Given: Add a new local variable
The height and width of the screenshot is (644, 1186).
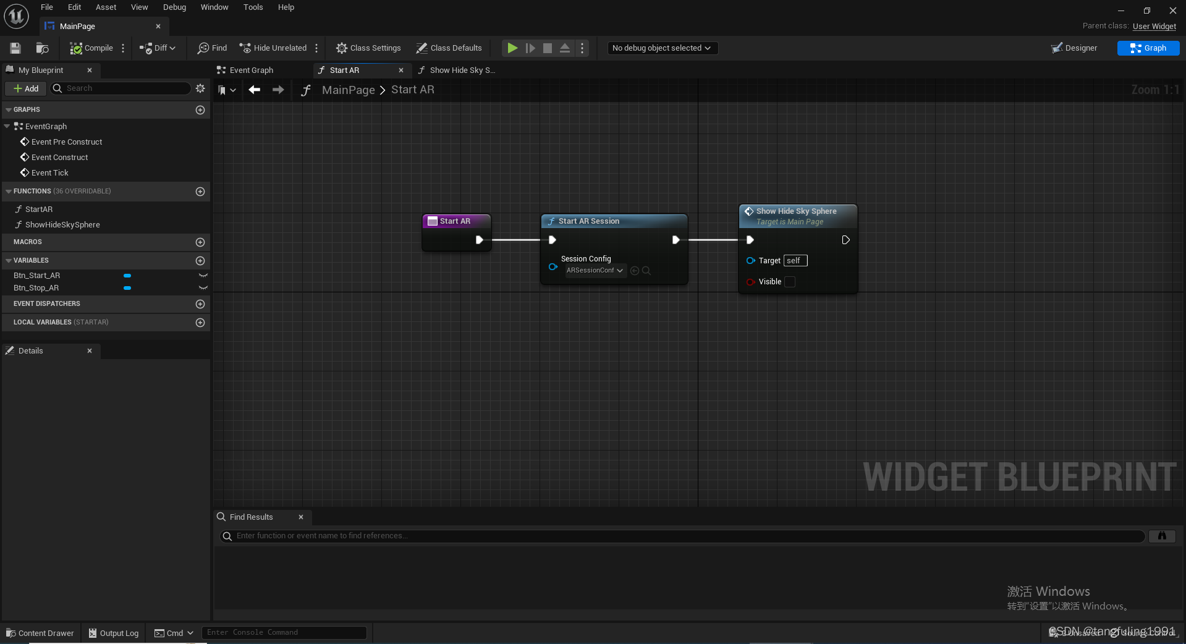Looking at the screenshot, I should [200, 323].
